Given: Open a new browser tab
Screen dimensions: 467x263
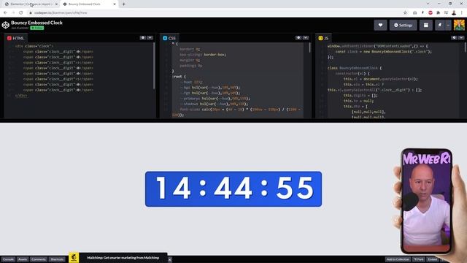Looking at the screenshot, I should pyautogui.click(x=123, y=4).
